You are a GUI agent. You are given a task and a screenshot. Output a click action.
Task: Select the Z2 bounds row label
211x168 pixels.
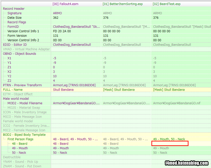pos(9,81)
